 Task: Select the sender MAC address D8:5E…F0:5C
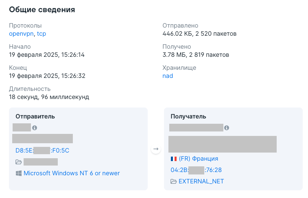[42, 151]
